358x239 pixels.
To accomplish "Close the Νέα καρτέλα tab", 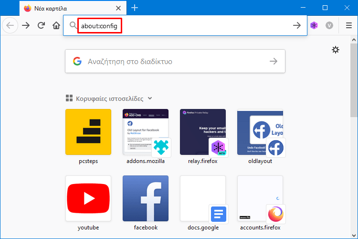I will (118, 8).
